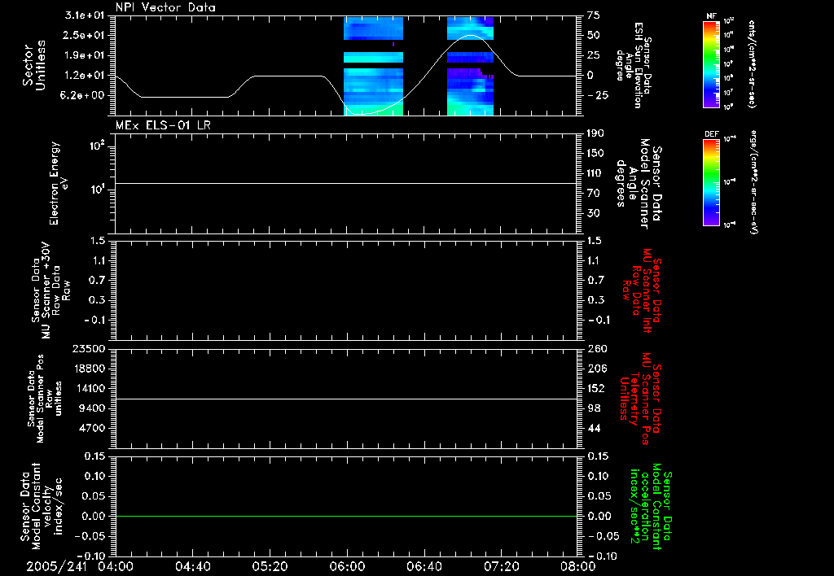Click the DEF units label ergs/(cm**2-sr-sec-eV)

(x=753, y=182)
